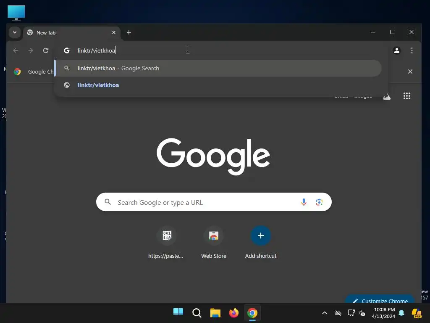
Task: Click Chrome icon in taskbar
Action: (252, 312)
